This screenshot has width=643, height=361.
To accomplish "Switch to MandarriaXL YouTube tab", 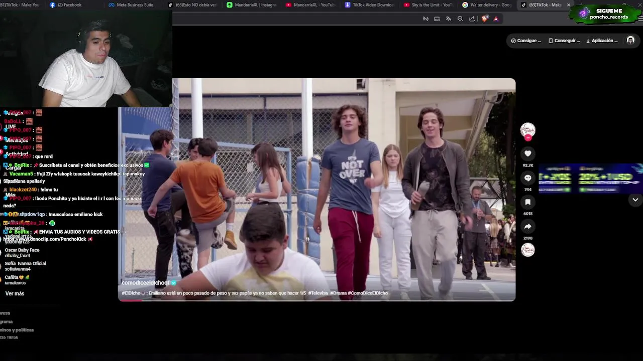I will click(310, 5).
